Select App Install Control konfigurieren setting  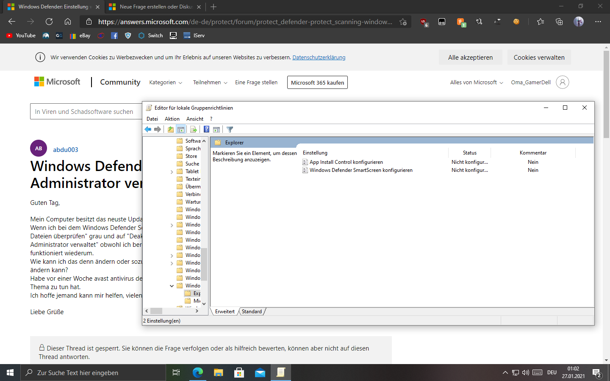[x=346, y=162]
